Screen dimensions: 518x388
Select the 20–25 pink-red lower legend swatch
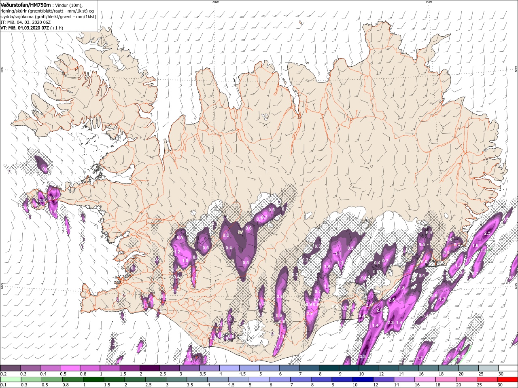466,380
